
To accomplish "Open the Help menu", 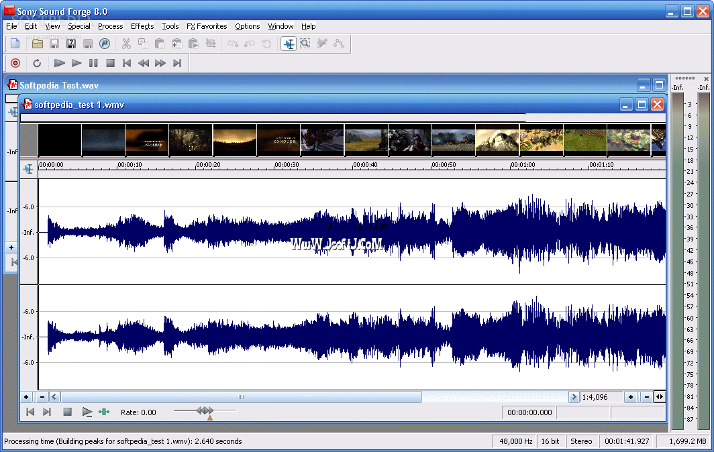I will pos(308,26).
